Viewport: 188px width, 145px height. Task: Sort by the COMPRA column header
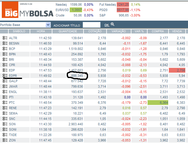[x=158, y=31]
